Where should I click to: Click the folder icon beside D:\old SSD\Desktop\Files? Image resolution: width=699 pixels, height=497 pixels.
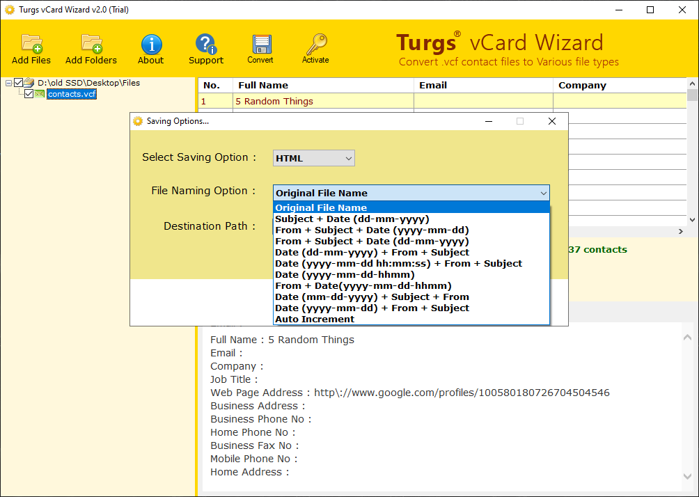29,82
